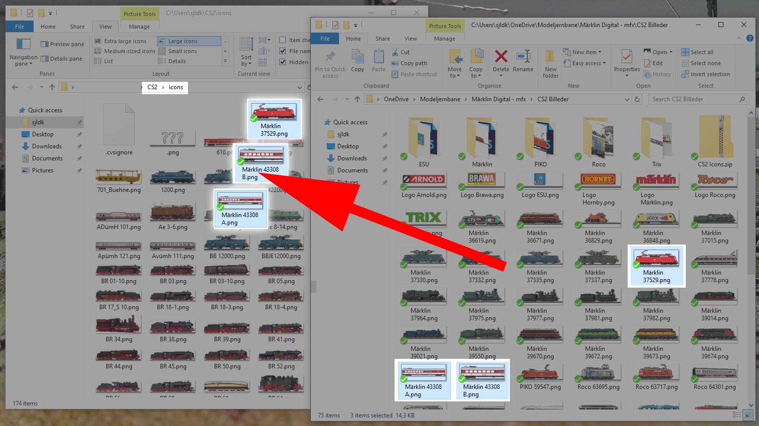This screenshot has height=426, width=759.
Task: Switch layout to Details
Action: 172,61
